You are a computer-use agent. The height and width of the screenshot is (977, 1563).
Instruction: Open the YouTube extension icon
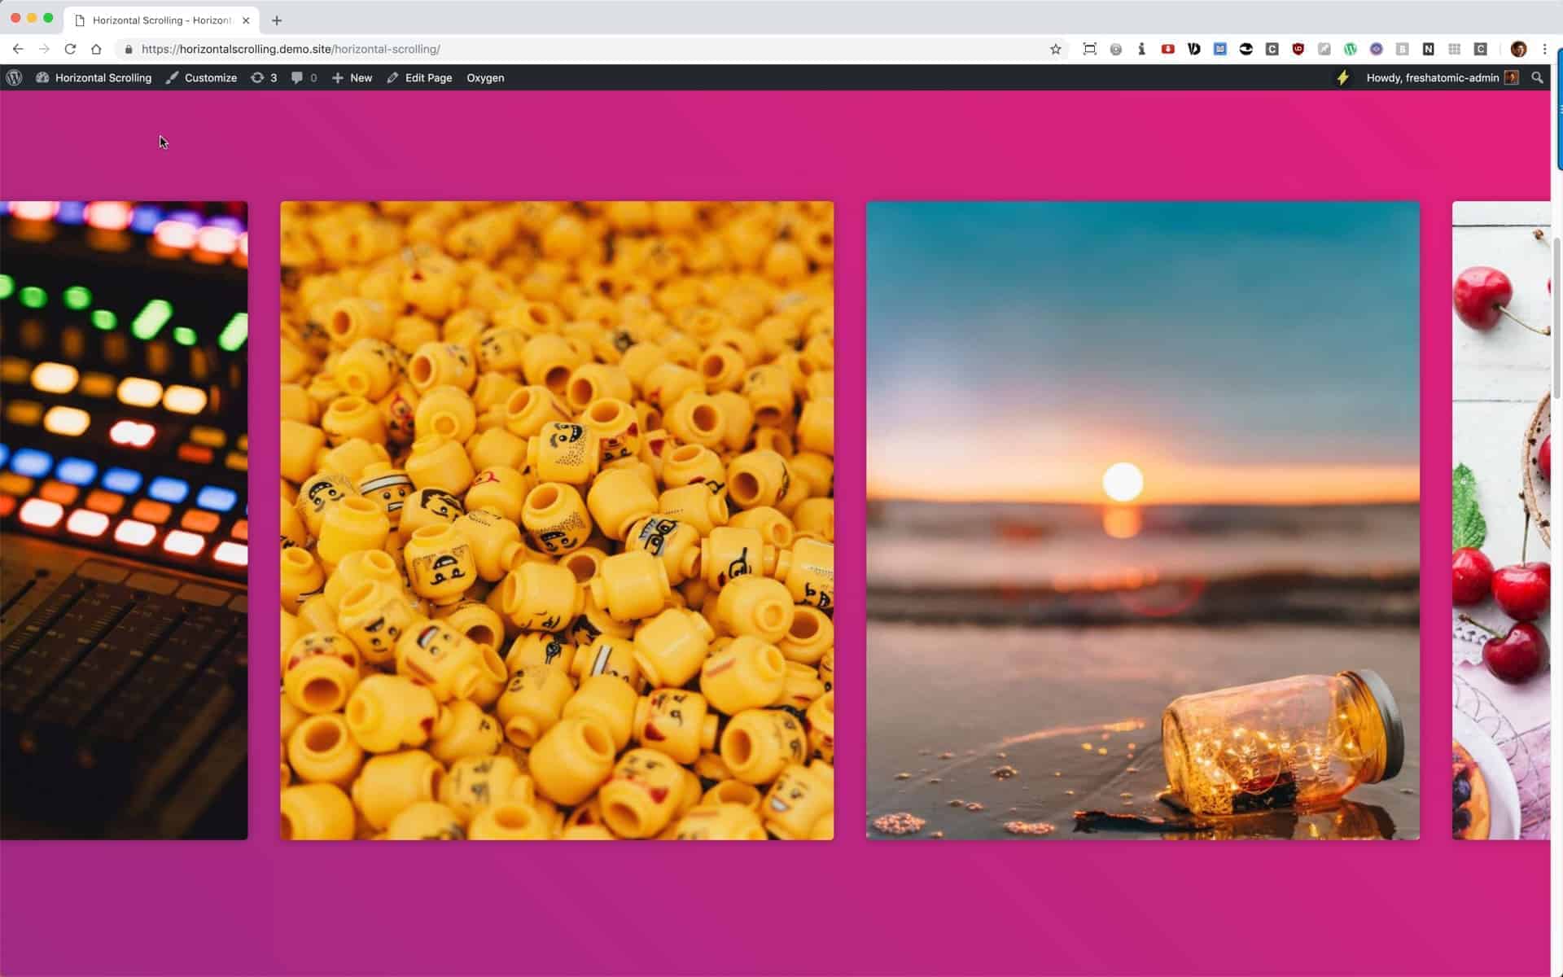click(x=1168, y=49)
